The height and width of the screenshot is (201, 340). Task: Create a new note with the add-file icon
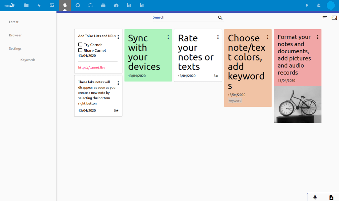click(331, 197)
